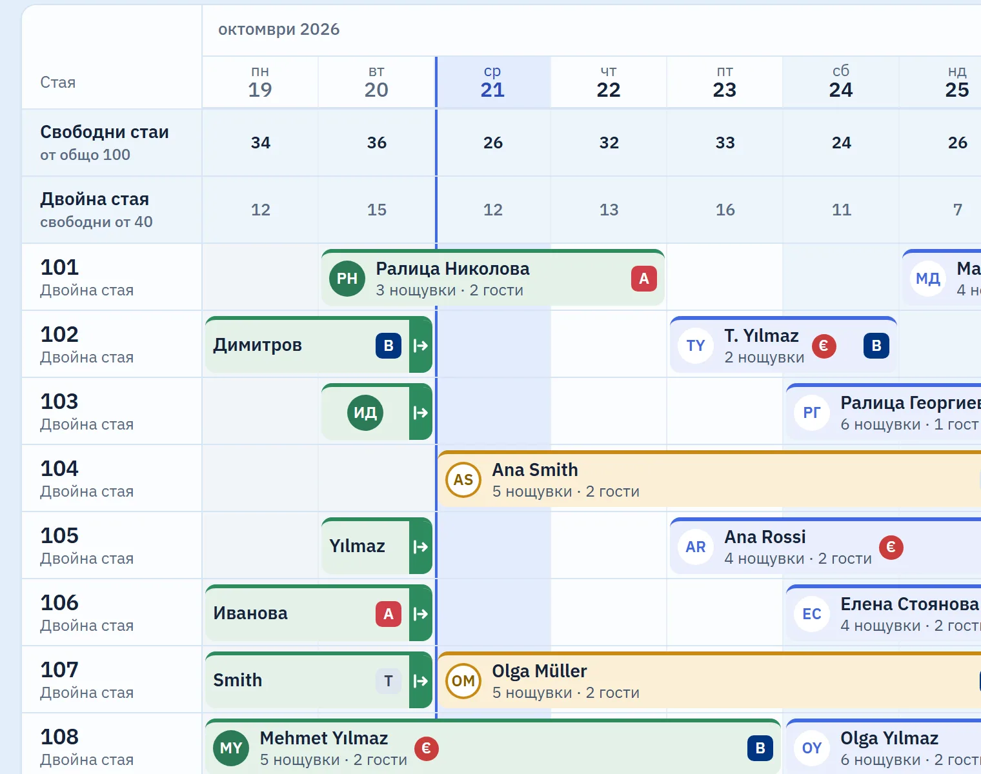The image size is (981, 774).
Task: Click the AS avatar of Ana Smith
Action: (x=463, y=480)
